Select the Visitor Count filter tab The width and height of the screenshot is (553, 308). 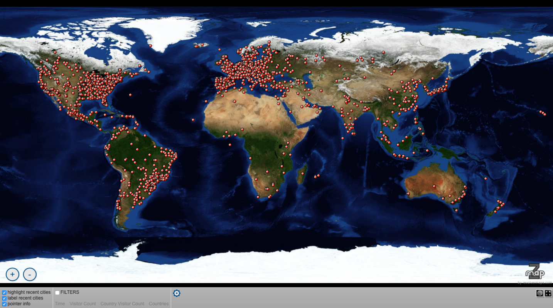click(x=83, y=304)
